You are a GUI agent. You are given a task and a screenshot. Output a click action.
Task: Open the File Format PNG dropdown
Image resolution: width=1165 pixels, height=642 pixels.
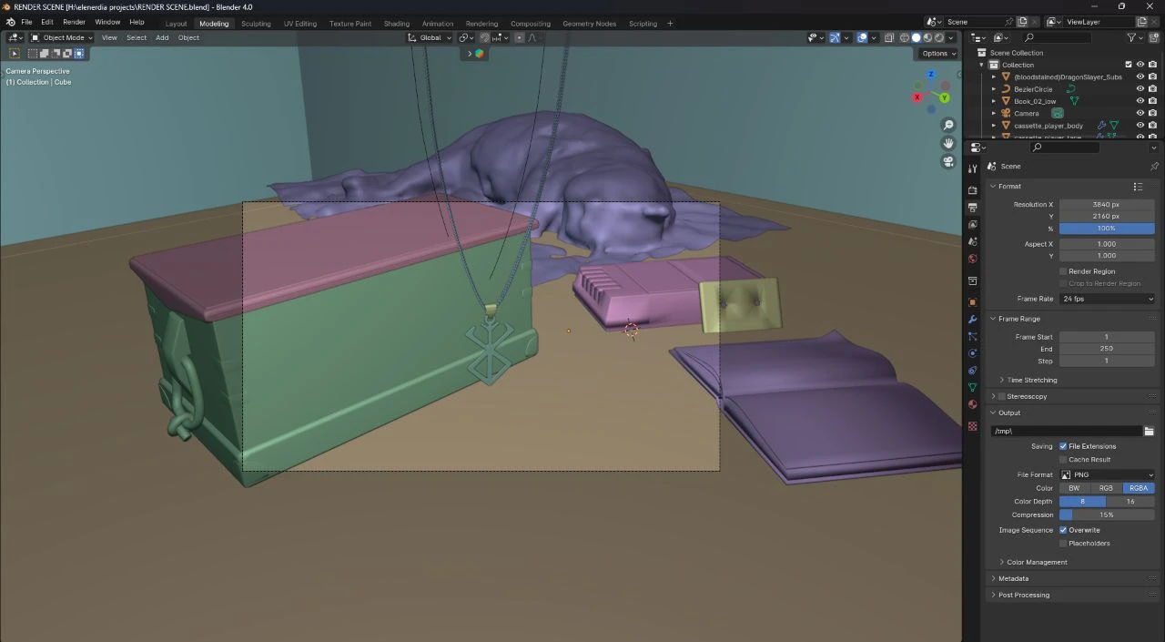(1107, 474)
